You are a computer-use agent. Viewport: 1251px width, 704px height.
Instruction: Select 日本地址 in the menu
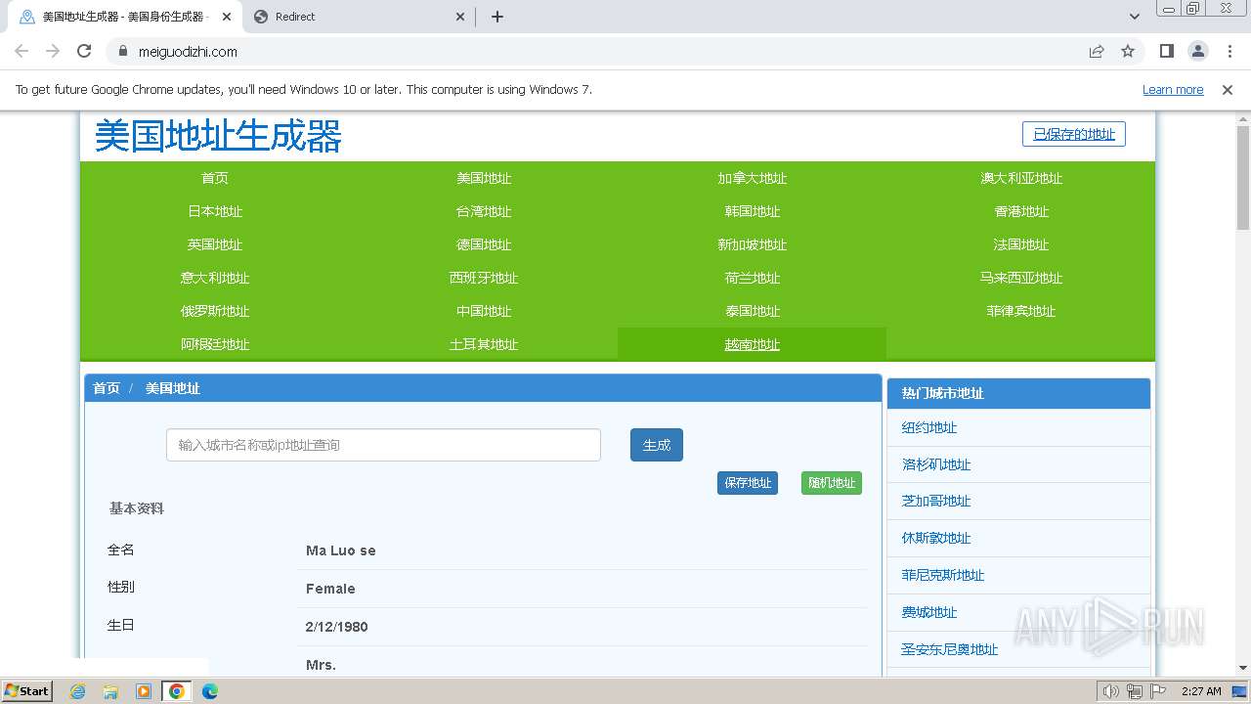(x=215, y=211)
